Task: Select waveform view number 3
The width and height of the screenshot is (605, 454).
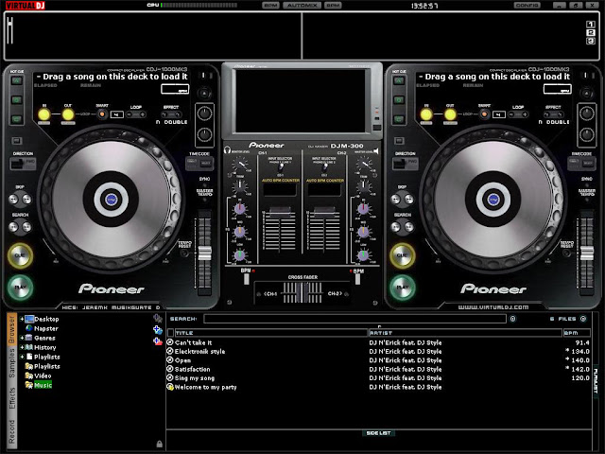Action: coord(590,41)
